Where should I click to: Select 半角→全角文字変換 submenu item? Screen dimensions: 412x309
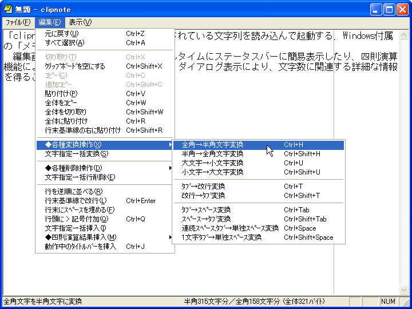tap(259, 154)
